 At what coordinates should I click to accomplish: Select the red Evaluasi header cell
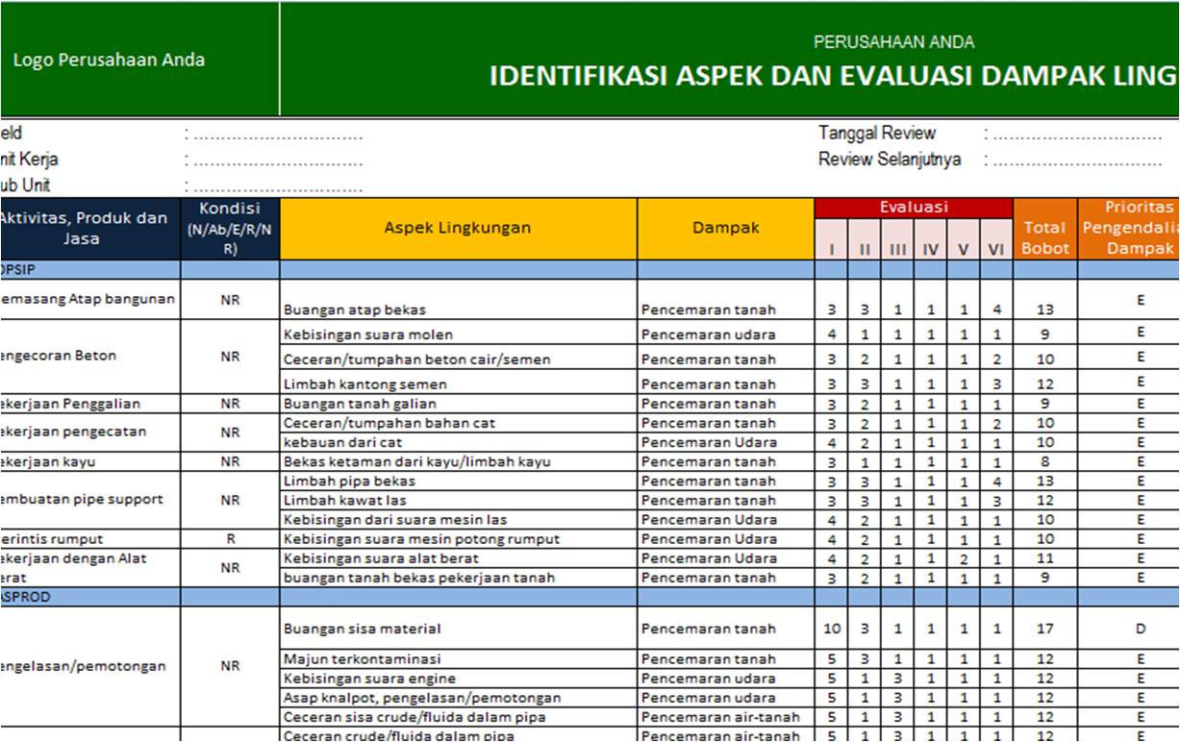tap(914, 208)
